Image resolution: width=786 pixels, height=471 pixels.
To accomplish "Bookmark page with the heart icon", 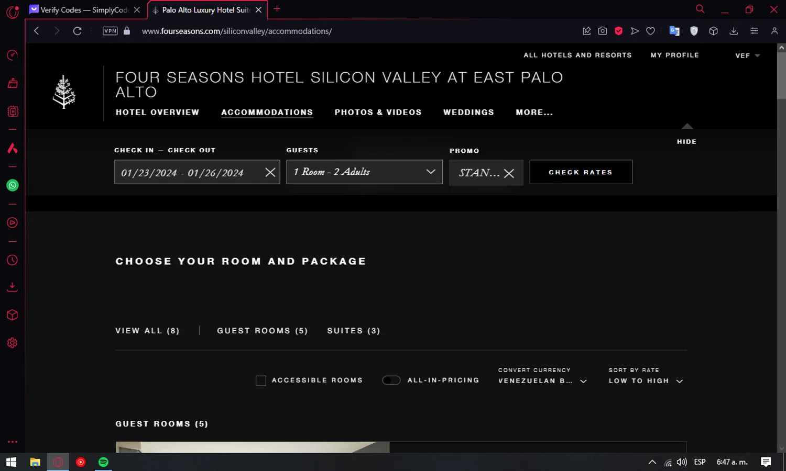I will point(650,31).
